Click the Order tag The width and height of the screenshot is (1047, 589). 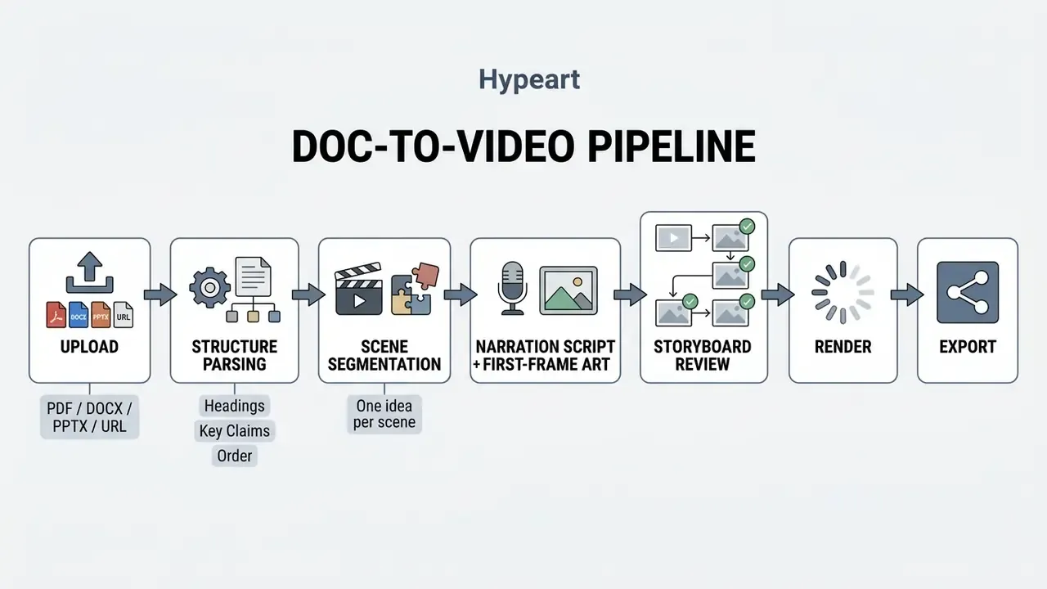coord(235,456)
